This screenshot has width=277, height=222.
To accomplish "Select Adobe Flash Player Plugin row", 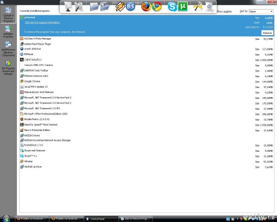I will click(x=147, y=44).
